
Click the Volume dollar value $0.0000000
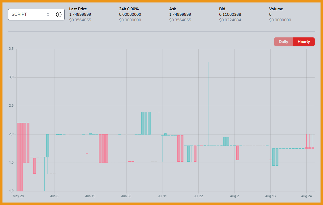pyautogui.click(x=280, y=20)
